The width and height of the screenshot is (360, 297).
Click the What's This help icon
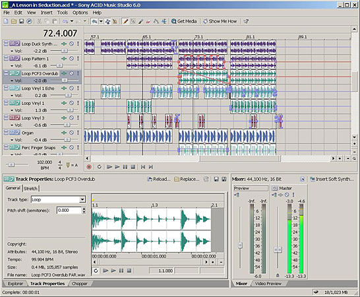tap(246, 21)
